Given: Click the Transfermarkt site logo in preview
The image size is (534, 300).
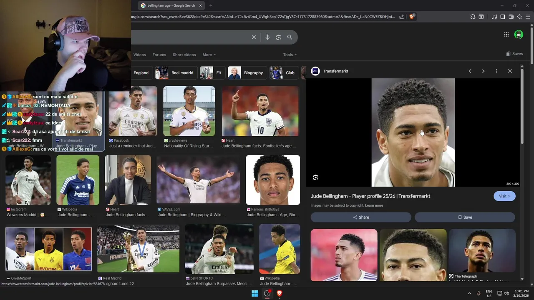Looking at the screenshot, I should pos(315,71).
